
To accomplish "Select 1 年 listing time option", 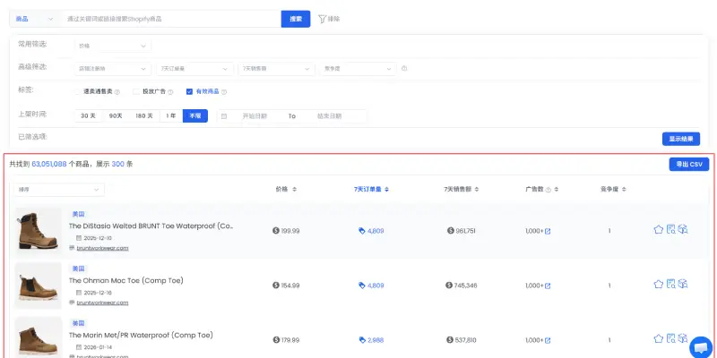I will 171,116.
